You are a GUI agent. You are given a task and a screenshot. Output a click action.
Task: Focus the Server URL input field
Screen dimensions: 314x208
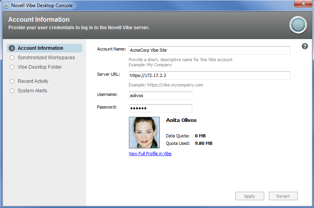click(209, 75)
